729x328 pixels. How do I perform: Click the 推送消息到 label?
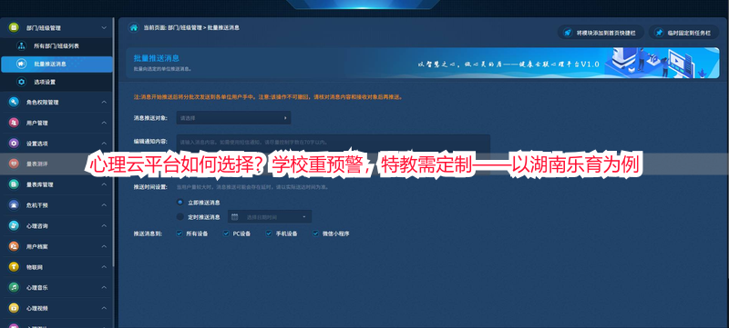(x=148, y=234)
